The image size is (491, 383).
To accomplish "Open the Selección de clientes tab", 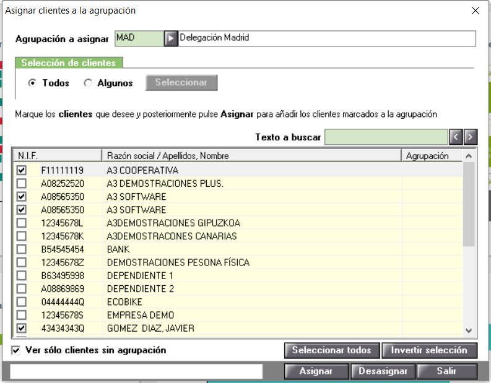I will pos(69,62).
